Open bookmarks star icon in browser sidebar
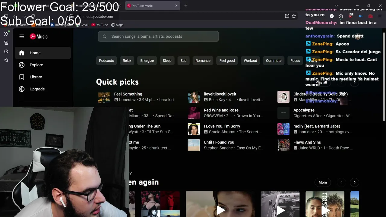Image resolution: width=386 pixels, height=217 pixels. [x=6, y=60]
